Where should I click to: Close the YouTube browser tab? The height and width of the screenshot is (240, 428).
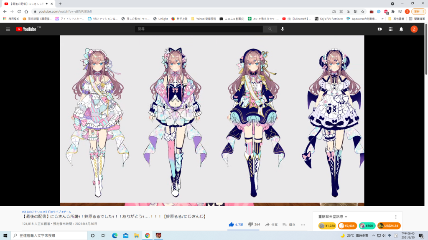52,4
